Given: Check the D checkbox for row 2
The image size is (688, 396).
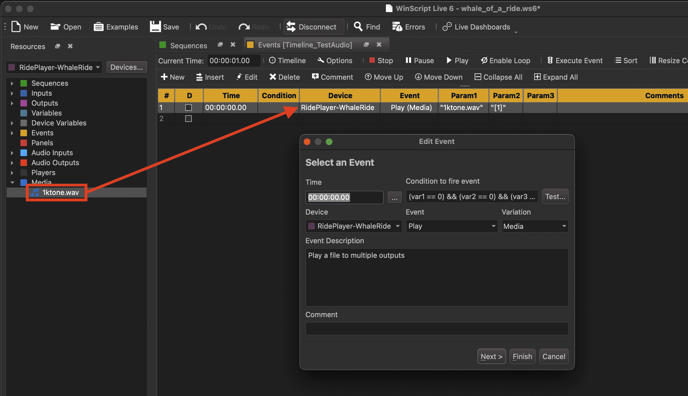Looking at the screenshot, I should point(188,119).
